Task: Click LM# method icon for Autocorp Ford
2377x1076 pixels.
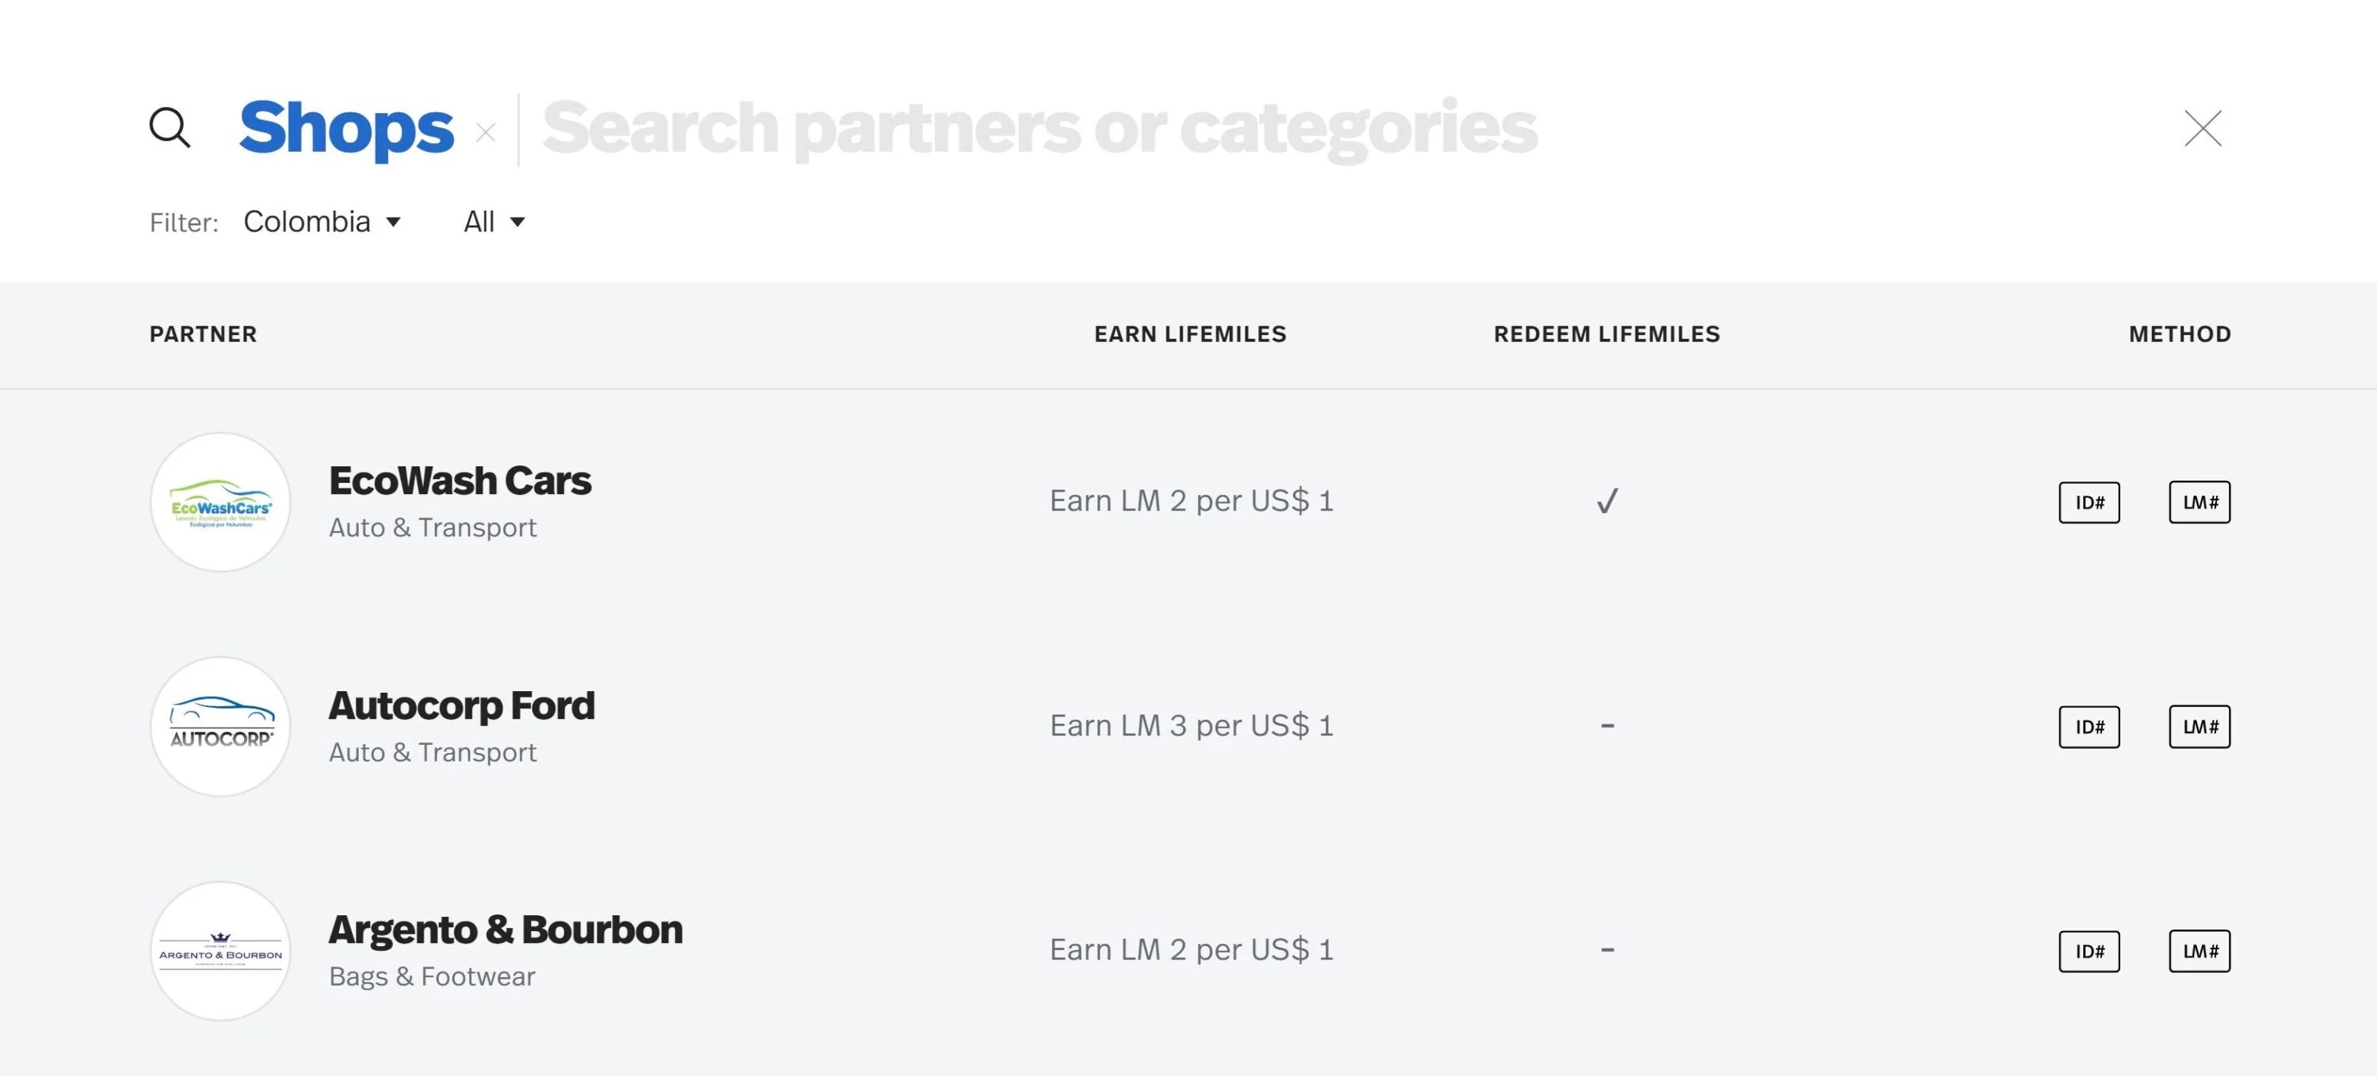Action: [2199, 727]
